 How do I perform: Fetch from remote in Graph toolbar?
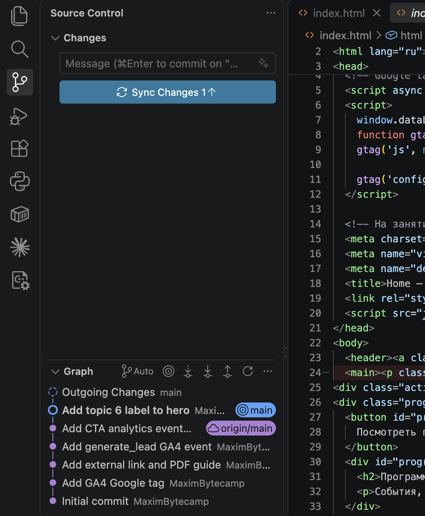coord(188,372)
